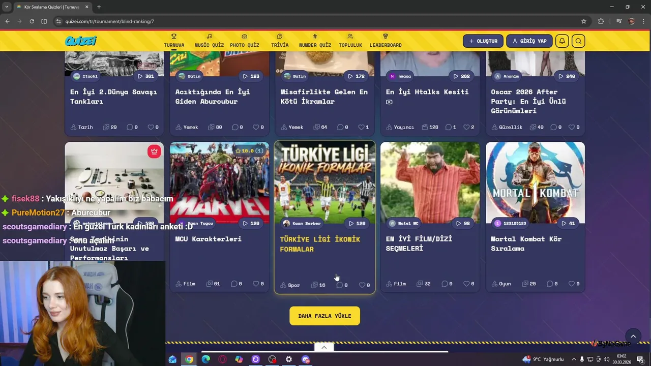Show hidden system tray icons chevron

[x=575, y=359]
